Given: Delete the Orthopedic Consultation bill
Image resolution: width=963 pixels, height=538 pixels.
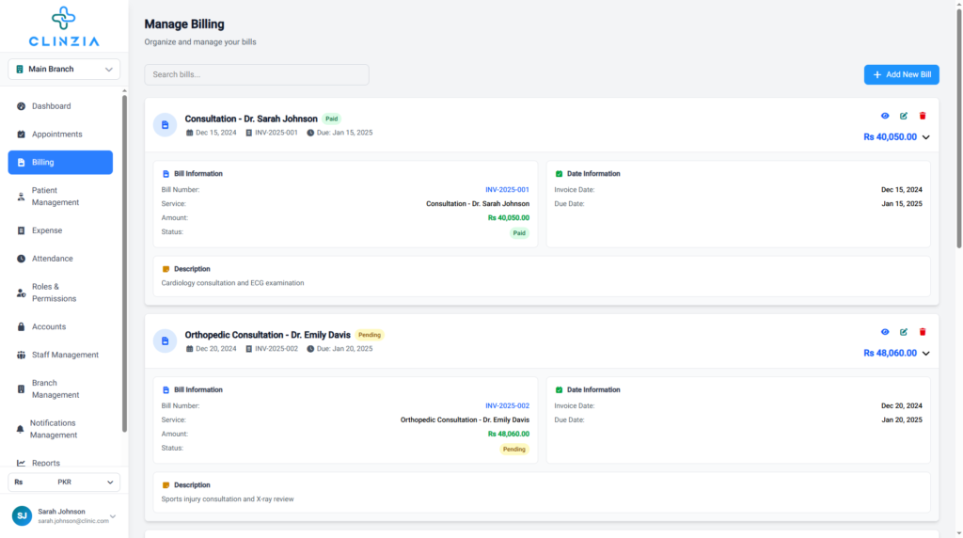Looking at the screenshot, I should coord(923,332).
